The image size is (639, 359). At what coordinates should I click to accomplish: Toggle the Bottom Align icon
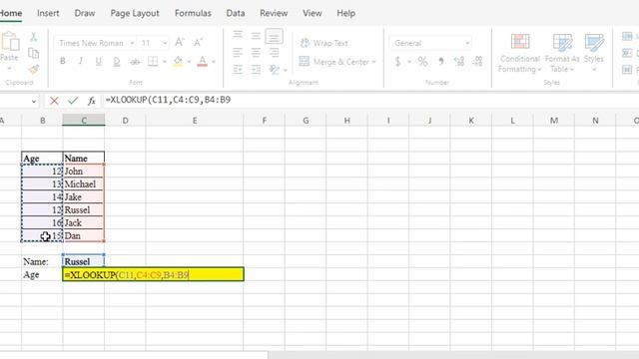[274, 36]
